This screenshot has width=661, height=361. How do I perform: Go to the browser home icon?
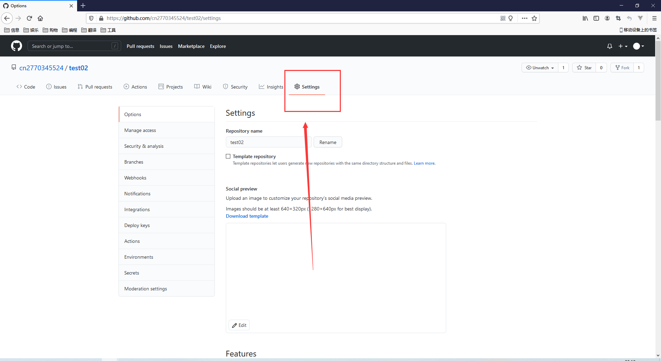(x=40, y=18)
